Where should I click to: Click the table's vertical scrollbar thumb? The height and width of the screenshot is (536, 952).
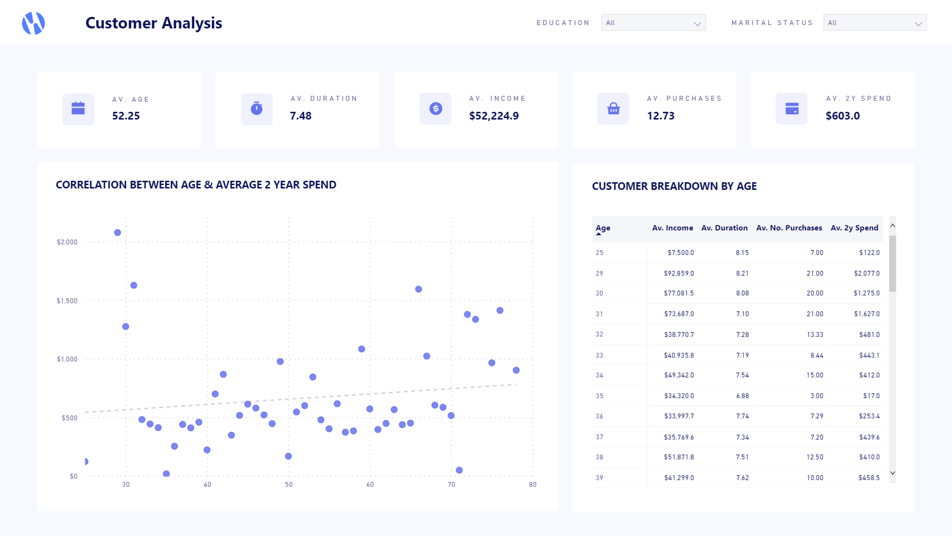[x=893, y=263]
